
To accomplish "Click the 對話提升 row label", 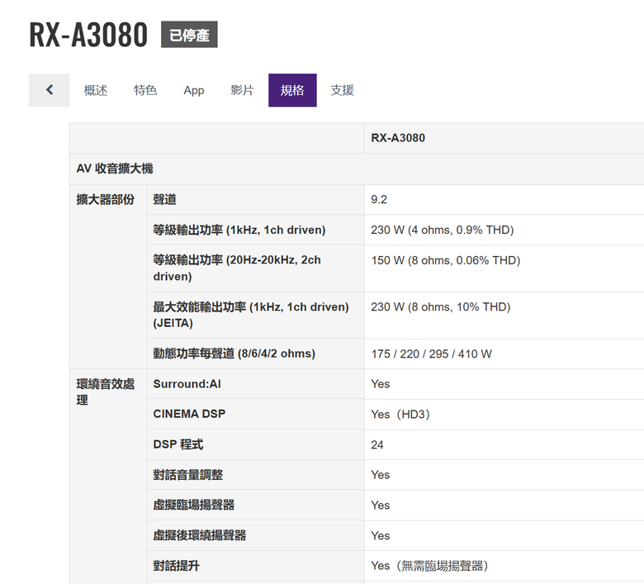I will [x=176, y=566].
